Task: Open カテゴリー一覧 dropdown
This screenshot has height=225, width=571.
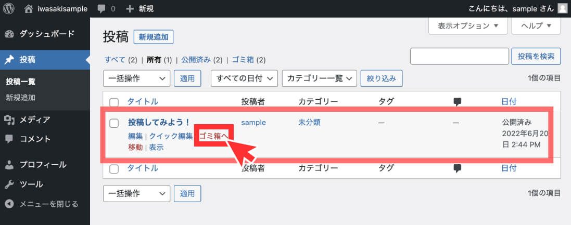Action: click(320, 78)
